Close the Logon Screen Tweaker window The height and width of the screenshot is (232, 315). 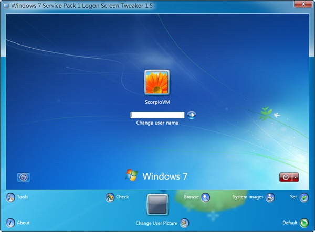pyautogui.click(x=303, y=4)
